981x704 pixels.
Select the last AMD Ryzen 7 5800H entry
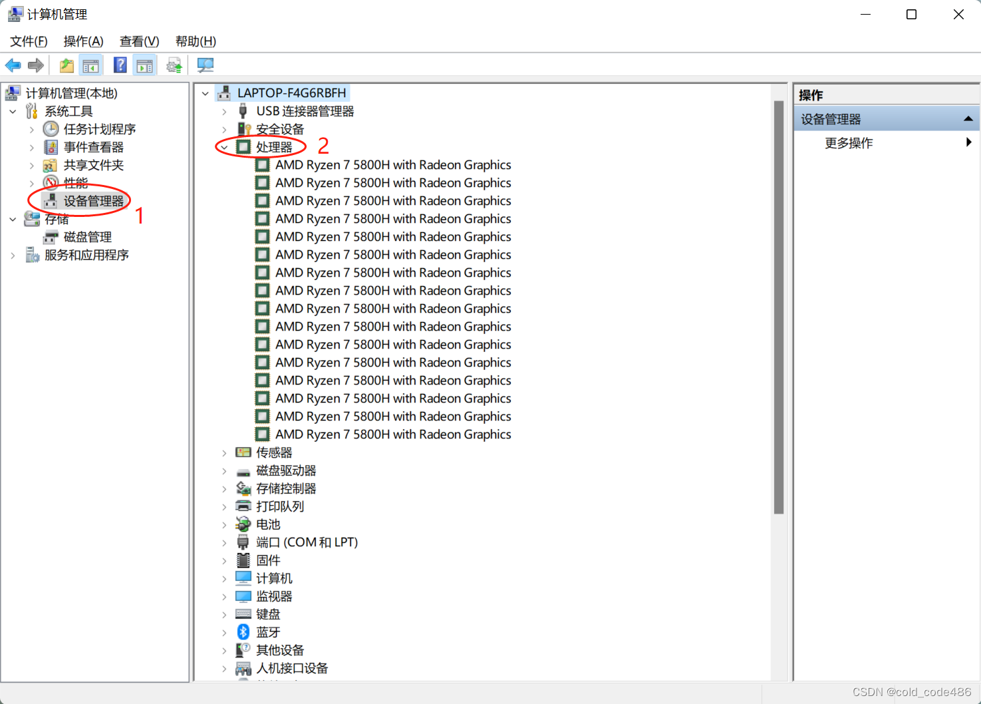click(393, 434)
